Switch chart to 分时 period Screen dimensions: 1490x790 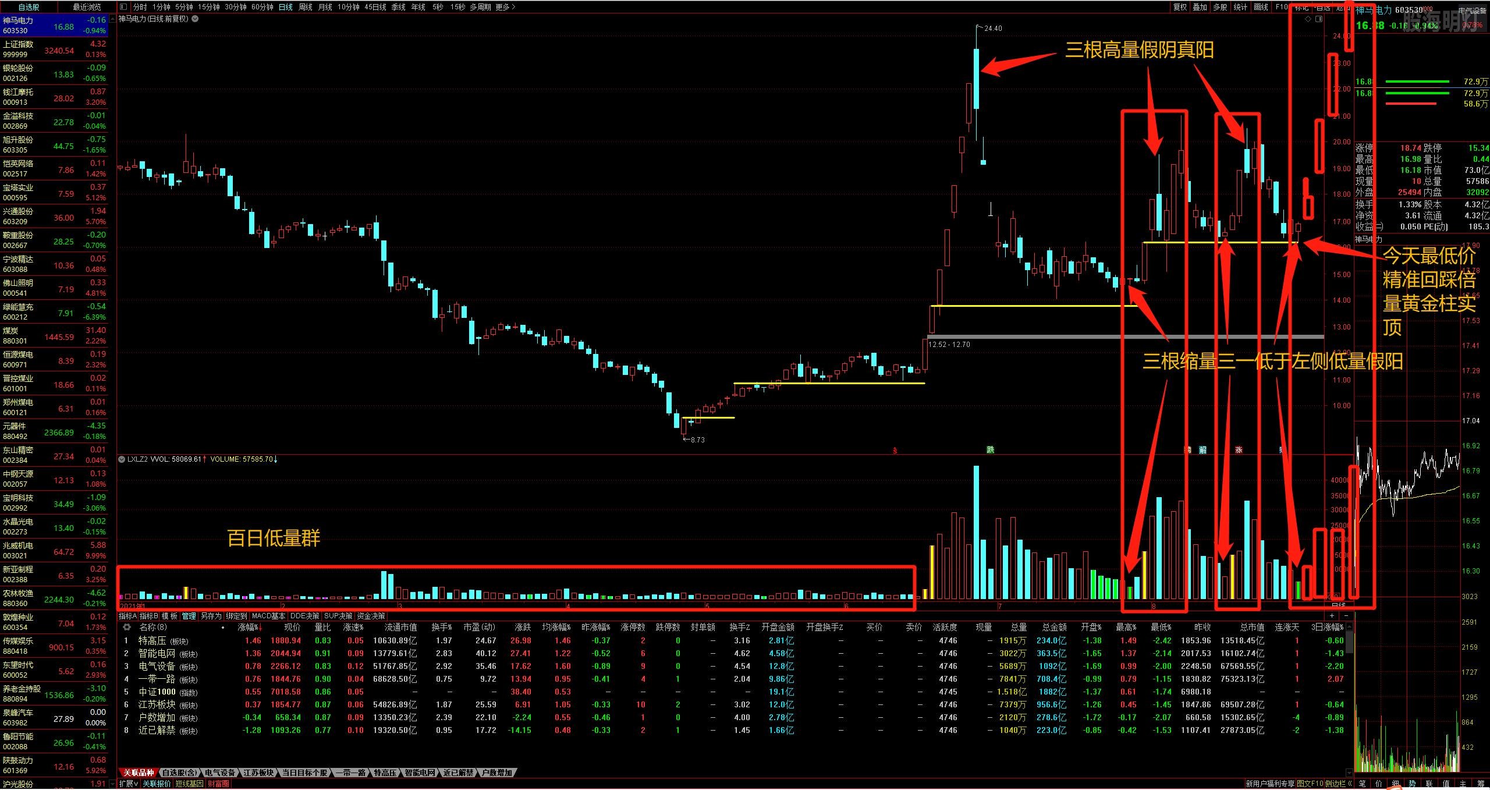click(x=140, y=7)
